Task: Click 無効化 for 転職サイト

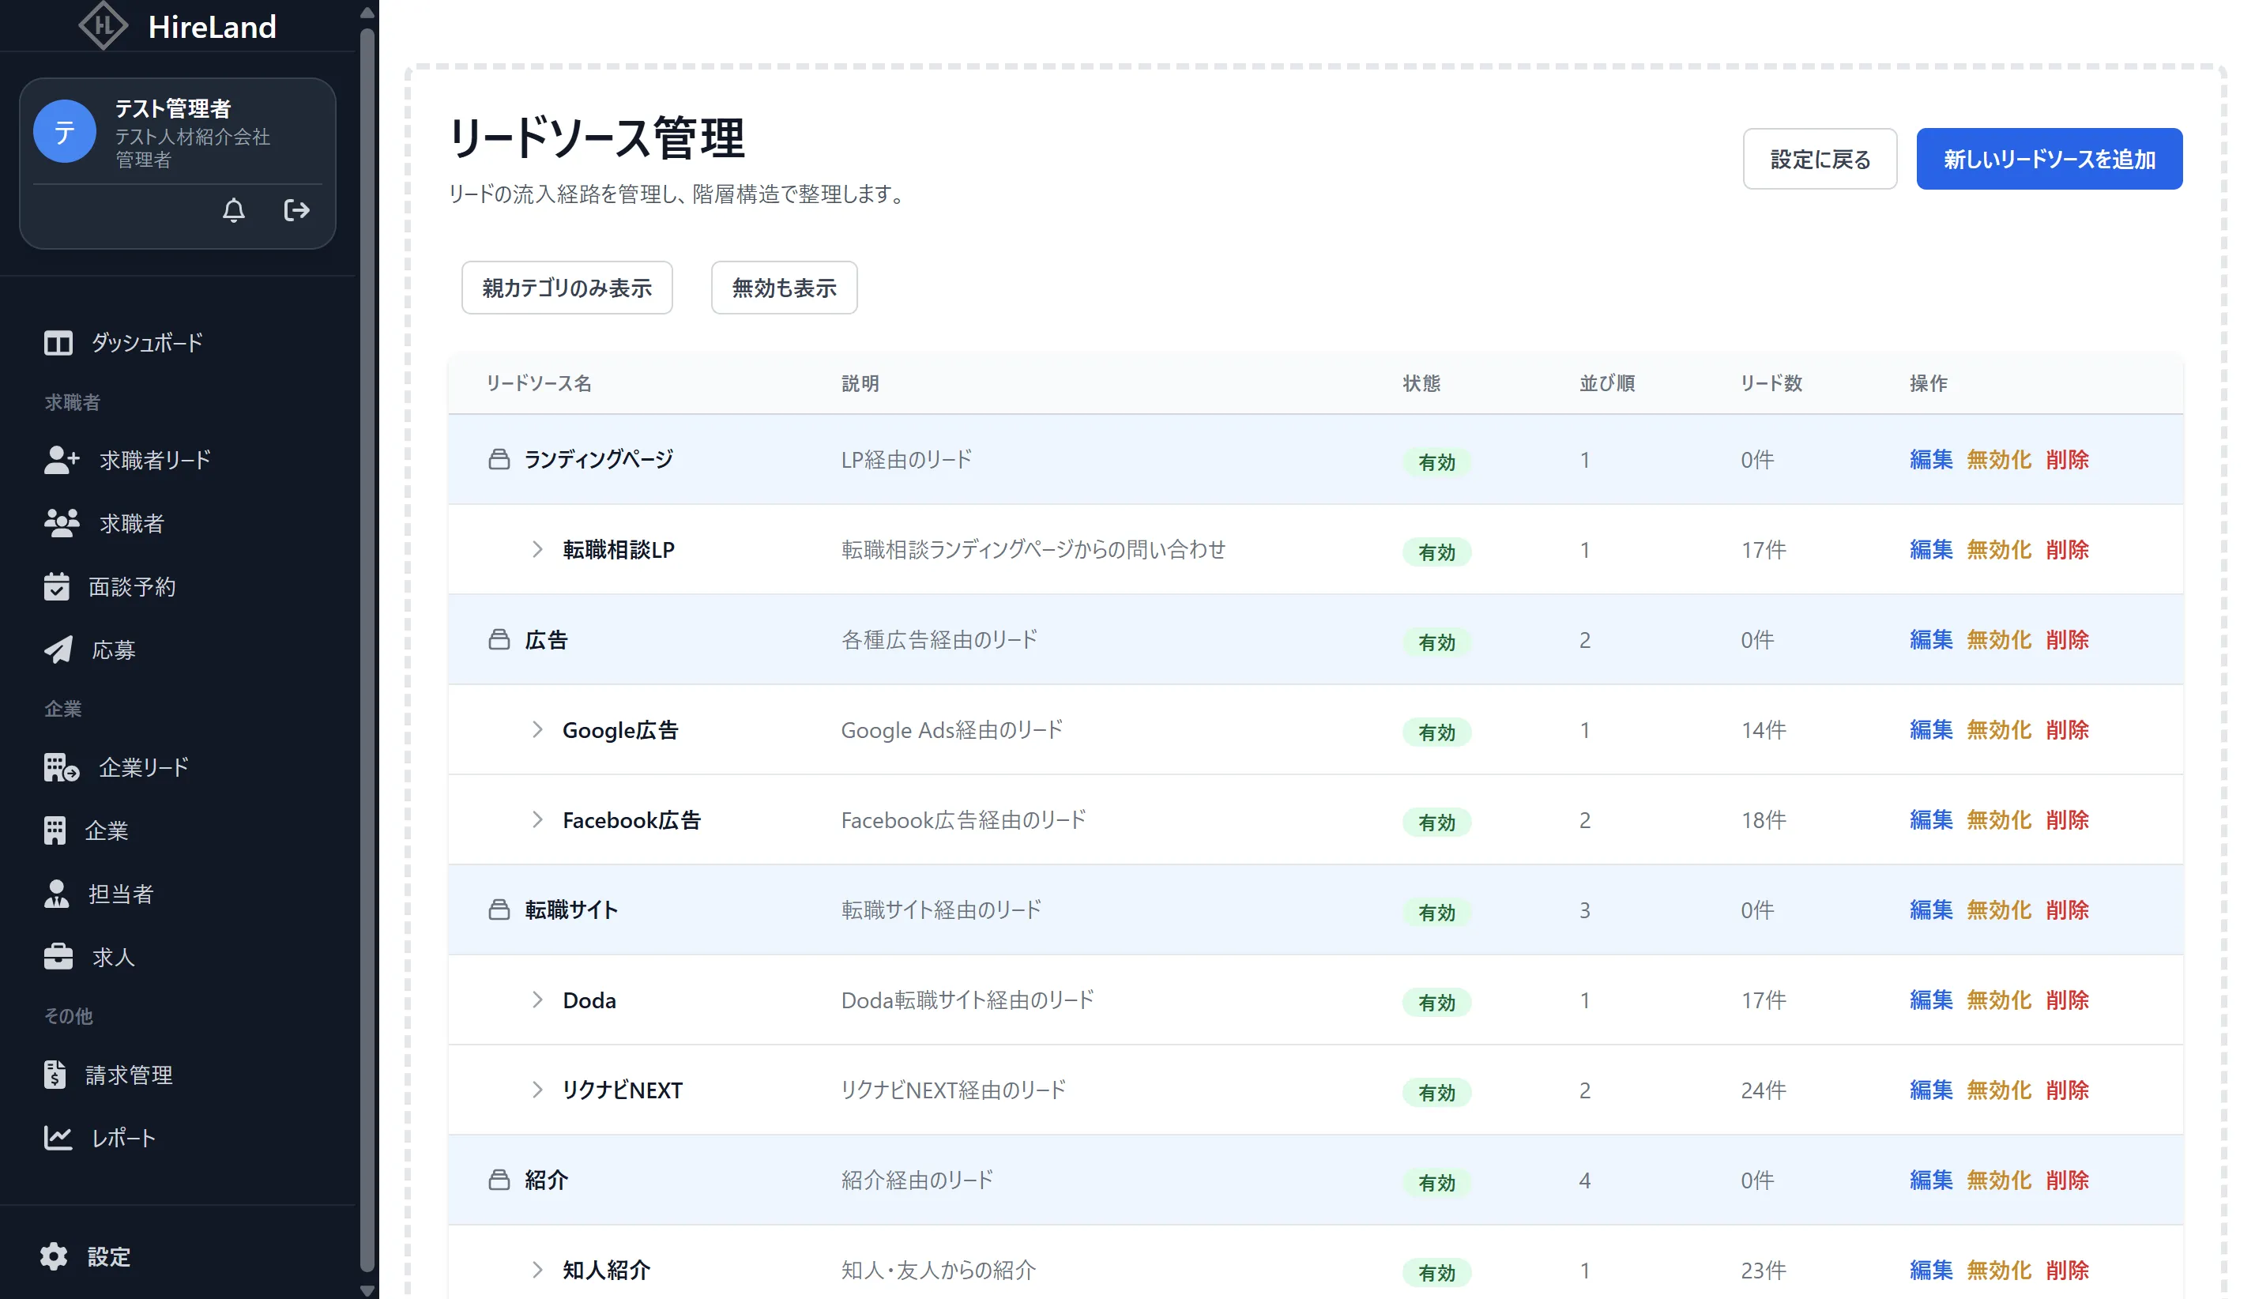Action: [1999, 909]
